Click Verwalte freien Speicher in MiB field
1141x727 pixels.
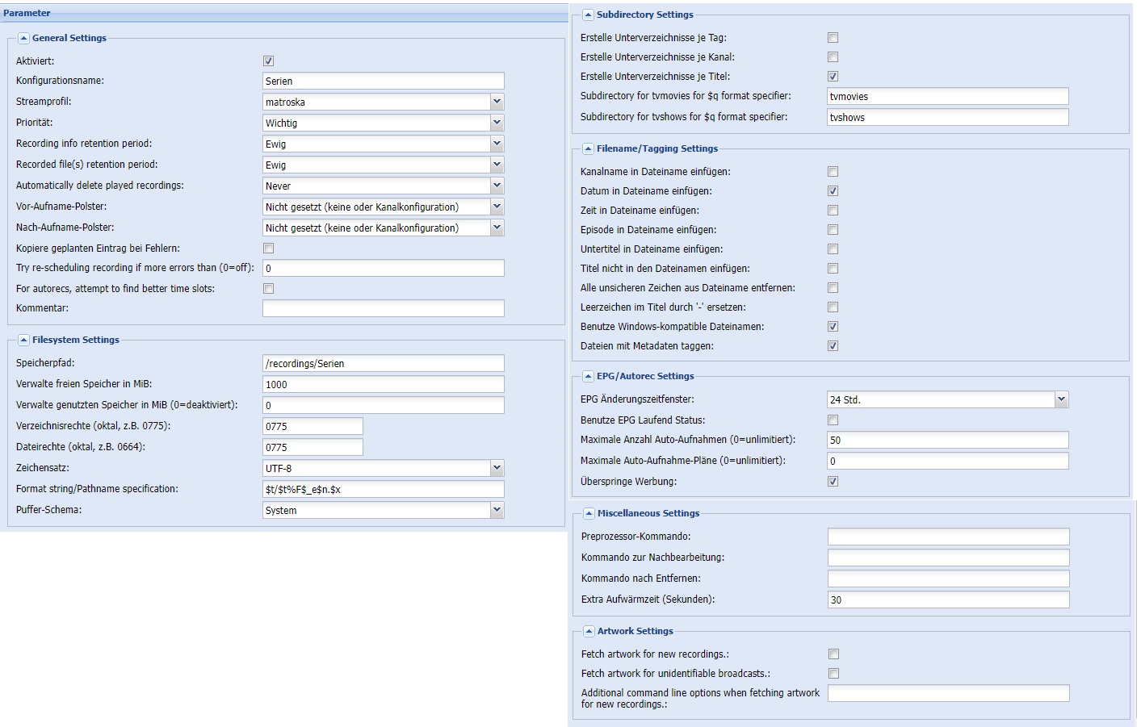tap(384, 384)
